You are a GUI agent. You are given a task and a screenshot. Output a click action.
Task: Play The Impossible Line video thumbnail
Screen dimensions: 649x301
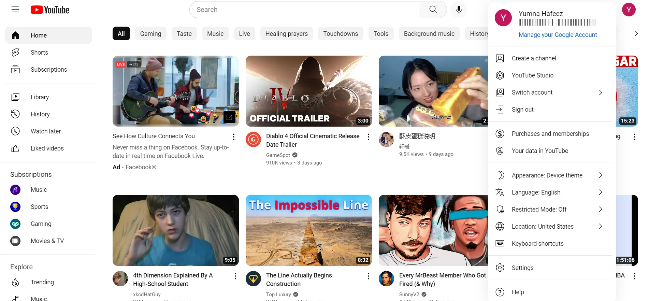click(x=309, y=230)
